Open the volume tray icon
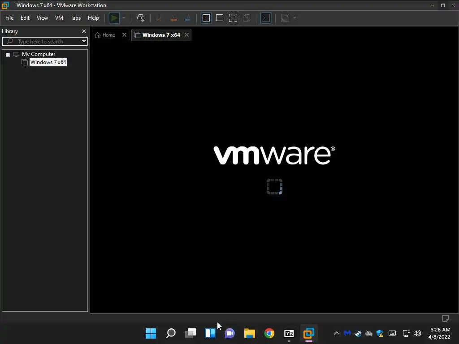 click(417, 333)
